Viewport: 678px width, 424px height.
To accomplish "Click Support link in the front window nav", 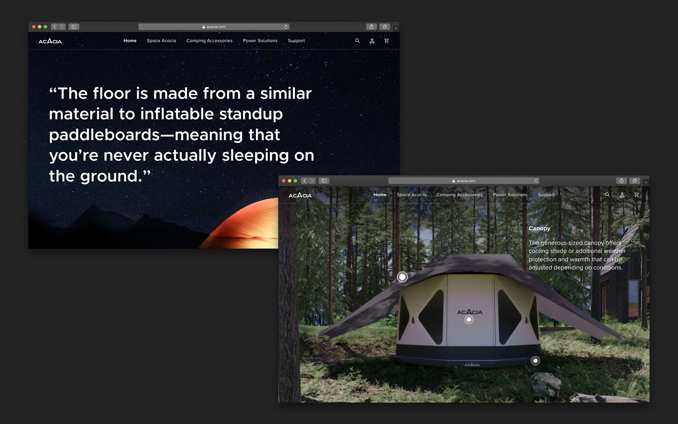I will coord(546,195).
